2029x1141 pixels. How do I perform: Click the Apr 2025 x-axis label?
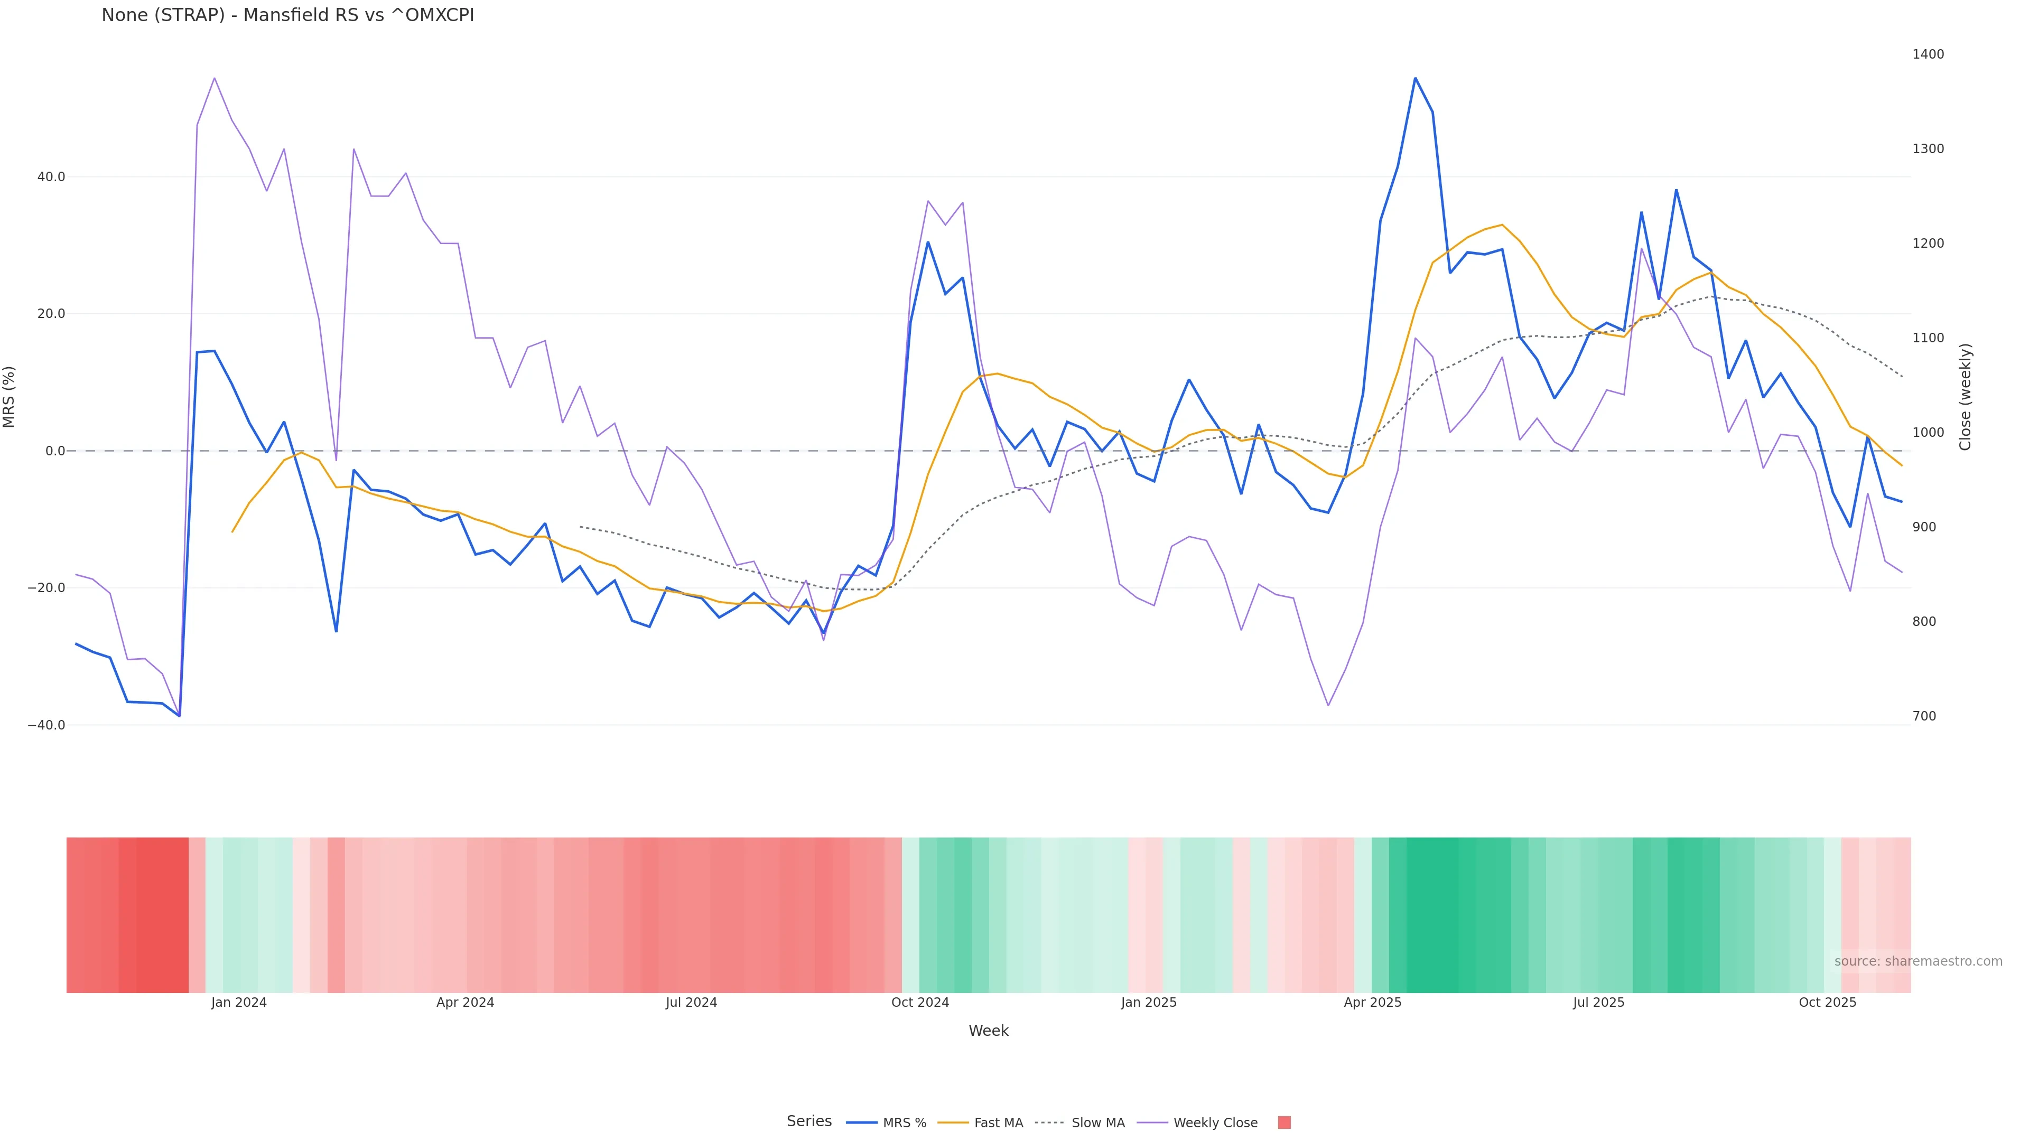pyautogui.click(x=1372, y=1003)
